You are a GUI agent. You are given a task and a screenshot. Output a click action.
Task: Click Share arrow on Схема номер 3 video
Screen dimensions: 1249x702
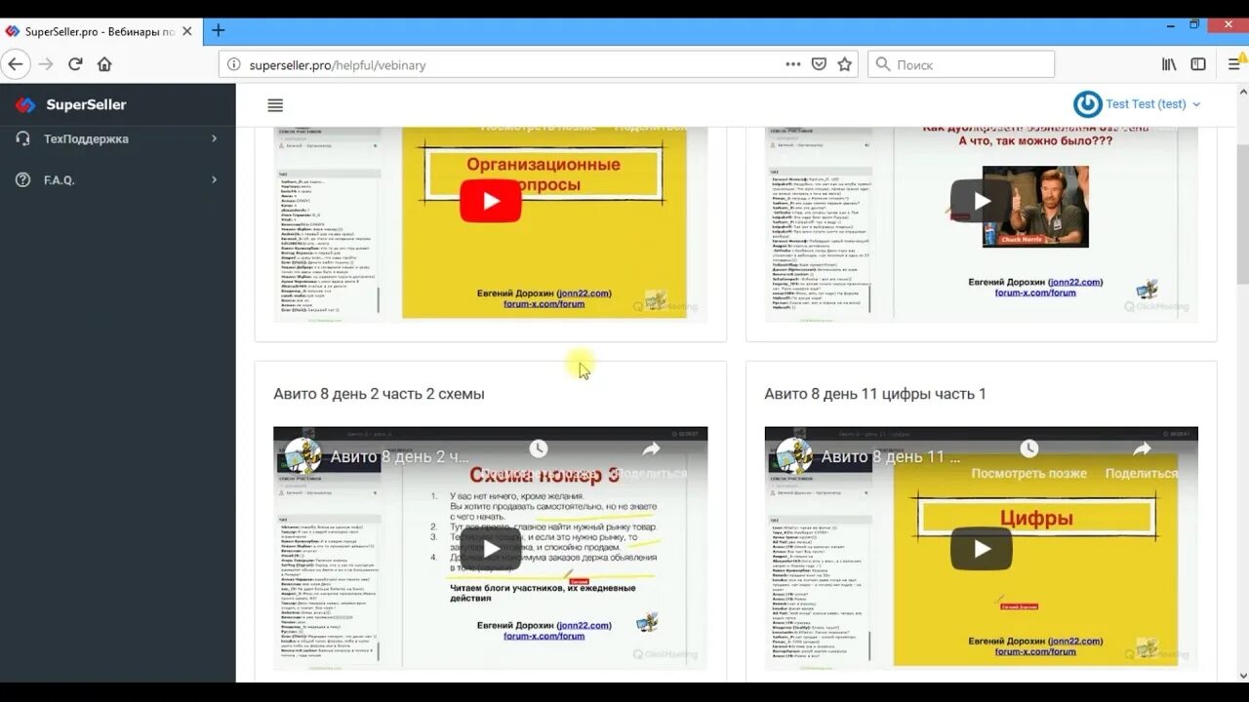pyautogui.click(x=651, y=449)
